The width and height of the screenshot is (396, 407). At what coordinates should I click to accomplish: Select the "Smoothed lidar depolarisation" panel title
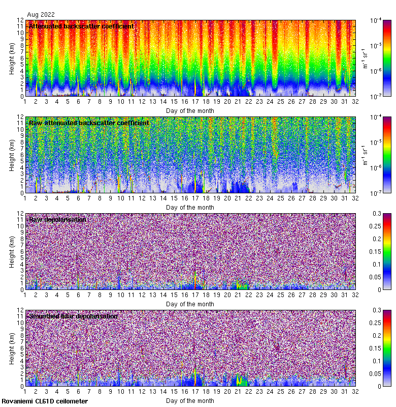tap(73, 316)
